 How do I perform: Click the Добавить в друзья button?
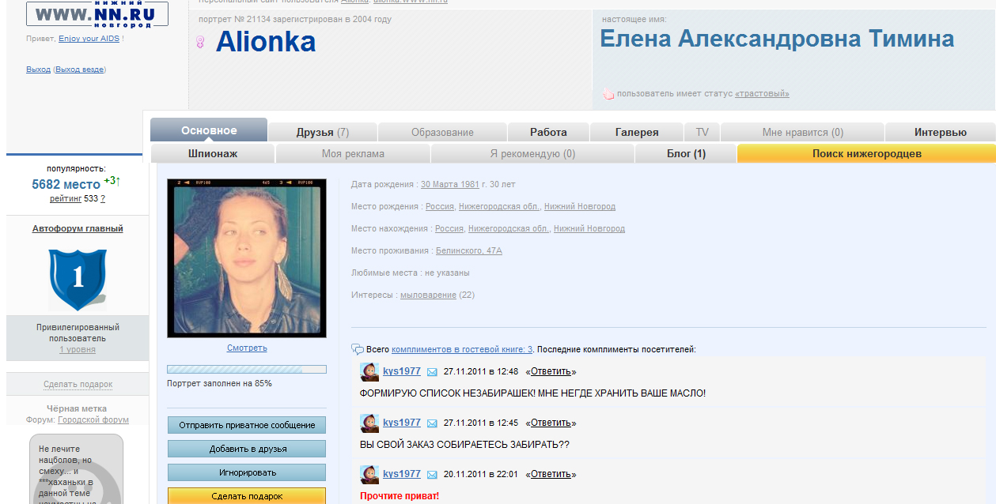[247, 449]
